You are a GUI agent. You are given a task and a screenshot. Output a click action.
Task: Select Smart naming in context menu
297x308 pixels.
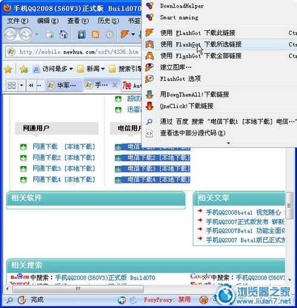[220, 17]
